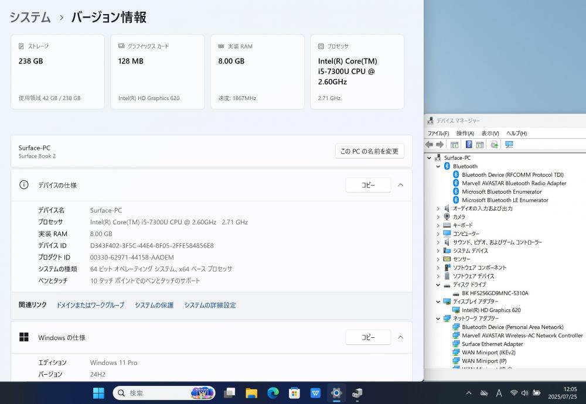The width and height of the screenshot is (586, 404).
Task: Show hidden system tray icons chevron
Action: [x=469, y=393]
